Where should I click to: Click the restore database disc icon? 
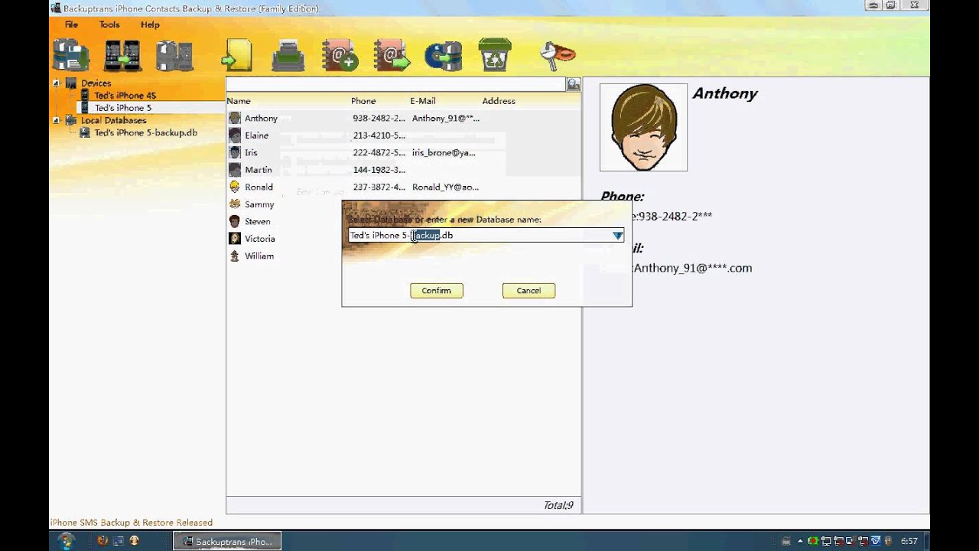coord(444,56)
